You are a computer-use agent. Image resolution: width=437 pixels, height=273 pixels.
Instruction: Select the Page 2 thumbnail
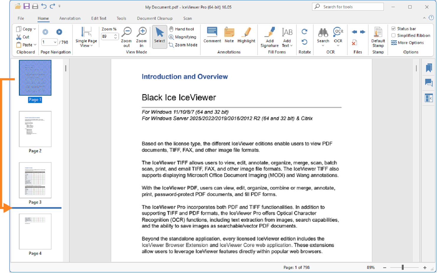[35, 129]
